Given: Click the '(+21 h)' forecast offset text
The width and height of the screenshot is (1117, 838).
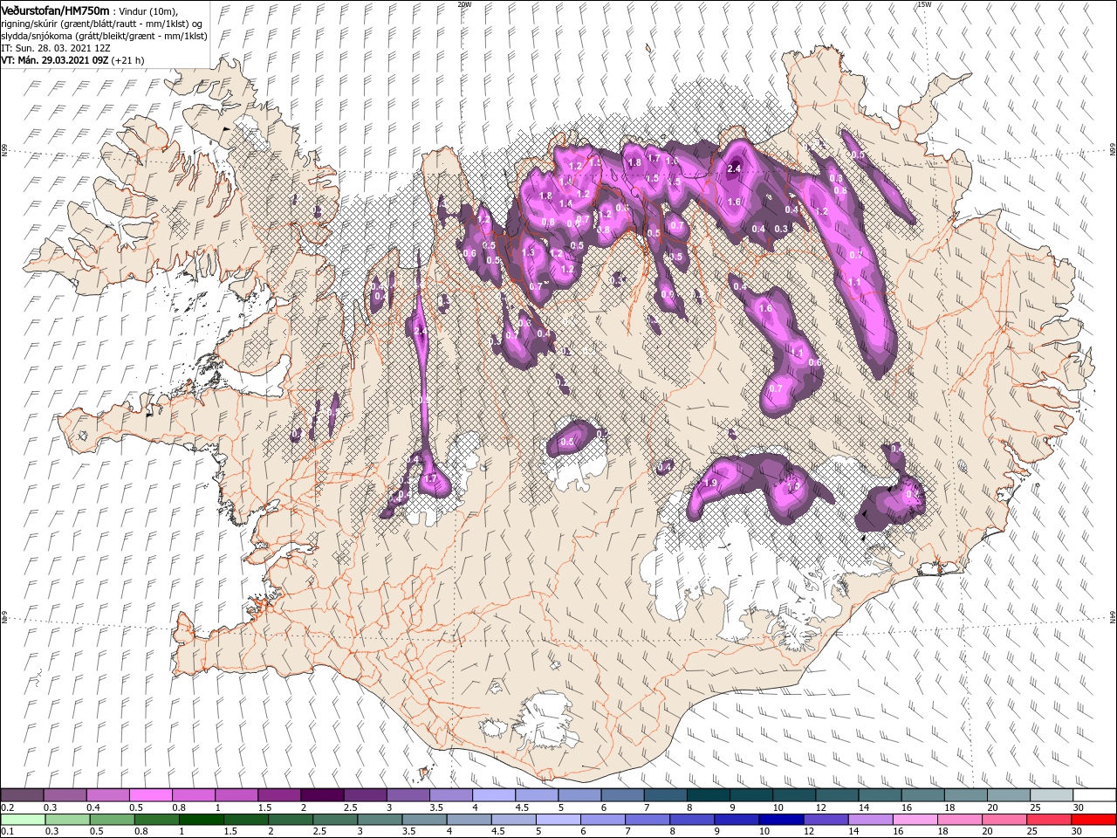Looking at the screenshot, I should pyautogui.click(x=127, y=60).
